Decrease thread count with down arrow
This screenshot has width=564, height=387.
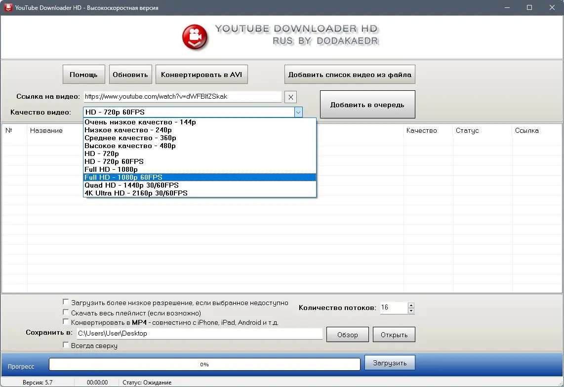411,311
